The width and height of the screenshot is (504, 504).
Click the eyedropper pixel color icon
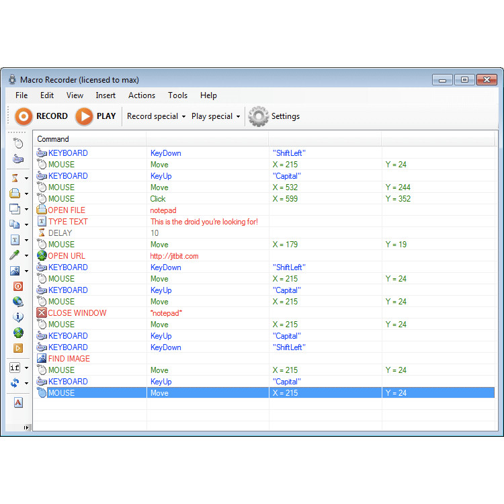(x=15, y=255)
